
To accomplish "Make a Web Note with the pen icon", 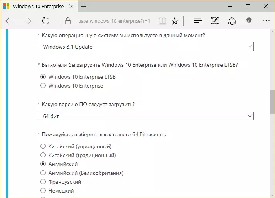I will coord(215,21).
